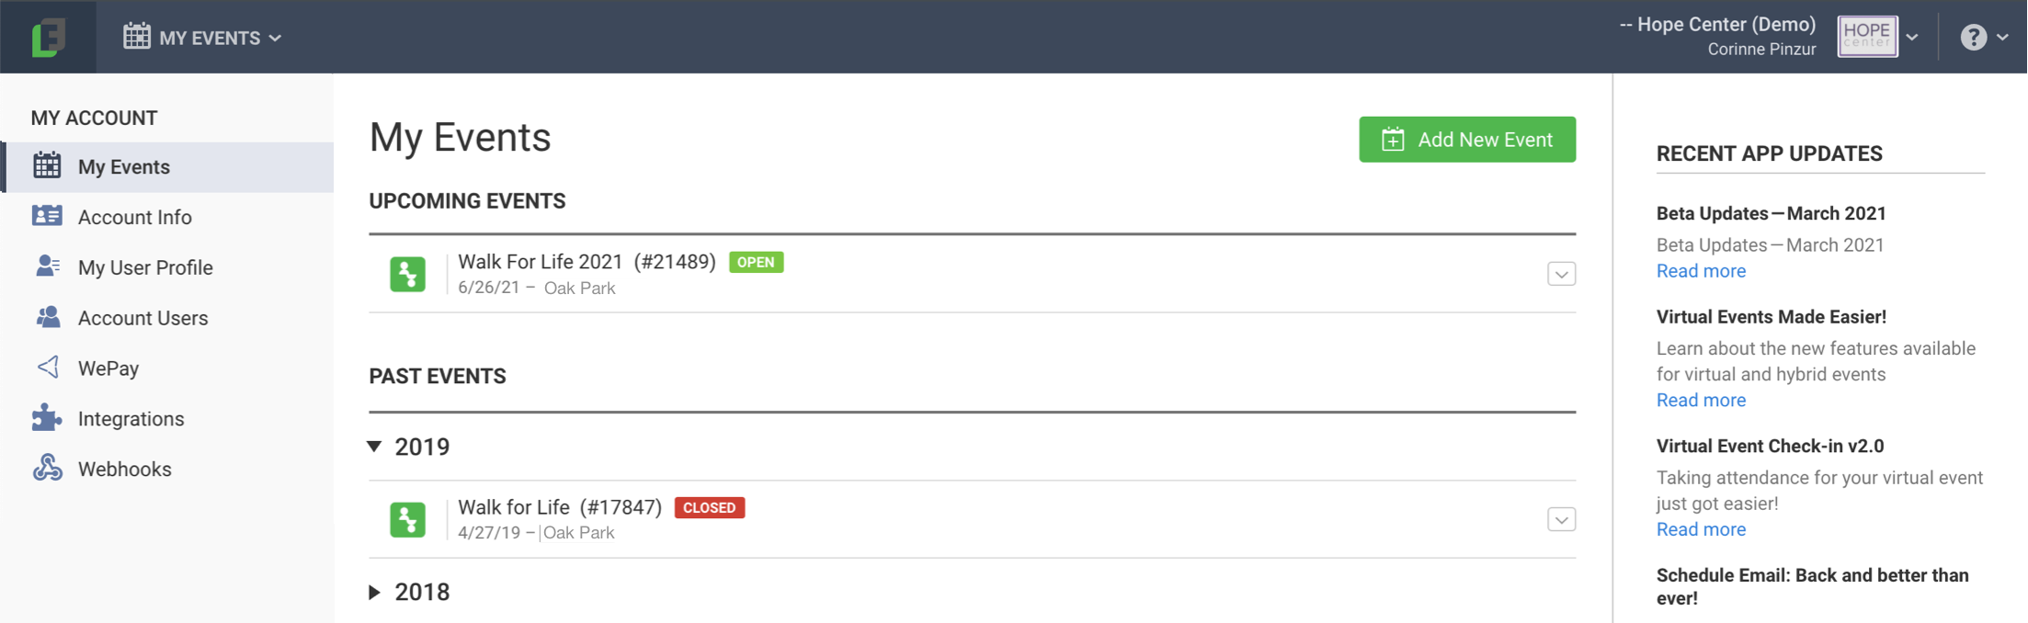The height and width of the screenshot is (623, 2028).
Task: Click the WePay paper plane icon
Action: click(x=48, y=368)
